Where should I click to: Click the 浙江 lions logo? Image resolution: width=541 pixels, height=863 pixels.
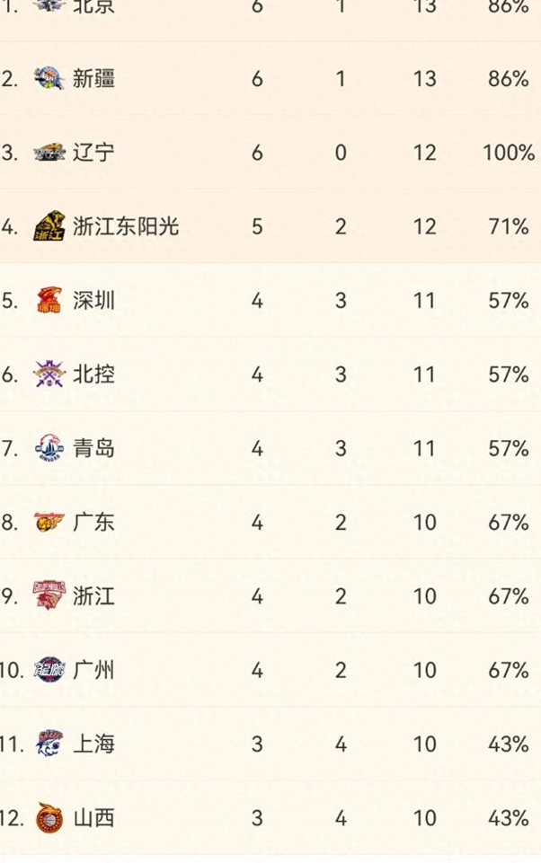(50, 595)
